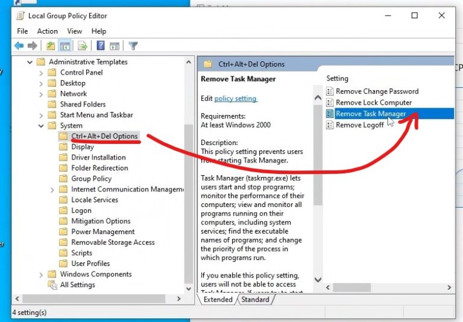Expand the Windows Components node
Viewport: 463px width, 322px height.
[x=41, y=275]
